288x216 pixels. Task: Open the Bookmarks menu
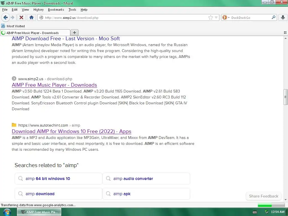pyautogui.click(x=56, y=10)
